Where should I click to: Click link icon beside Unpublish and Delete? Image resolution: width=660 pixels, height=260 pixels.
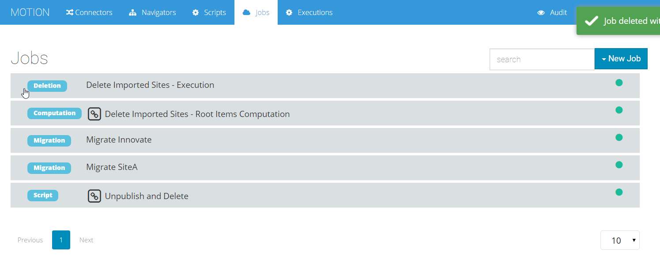[94, 196]
